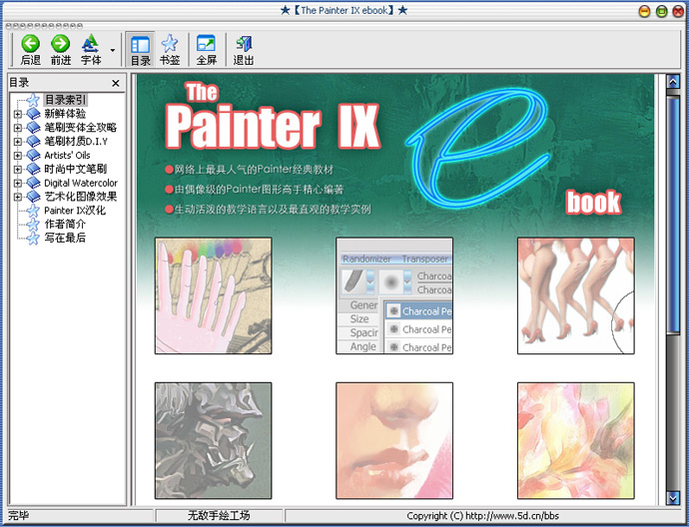Expand the 笔刷材质D.I.Y tree node
Screen dimensions: 689x527
pos(17,142)
